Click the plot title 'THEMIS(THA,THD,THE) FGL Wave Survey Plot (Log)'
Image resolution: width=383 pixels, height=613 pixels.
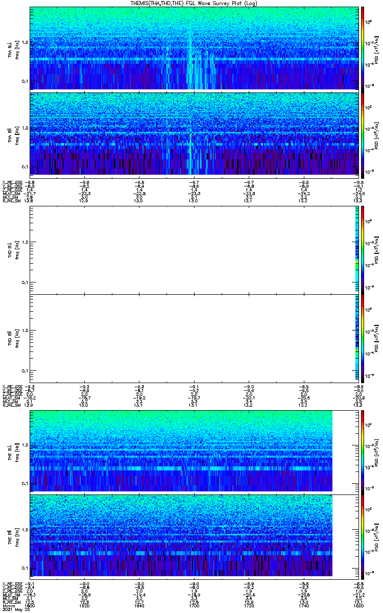click(x=194, y=3)
